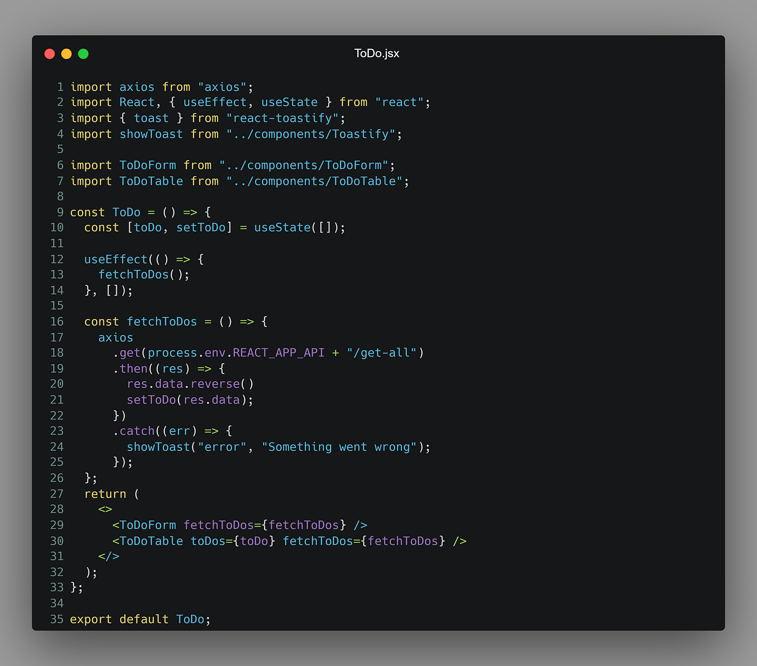Click the axios import on line 1
757x666 pixels.
(x=137, y=86)
